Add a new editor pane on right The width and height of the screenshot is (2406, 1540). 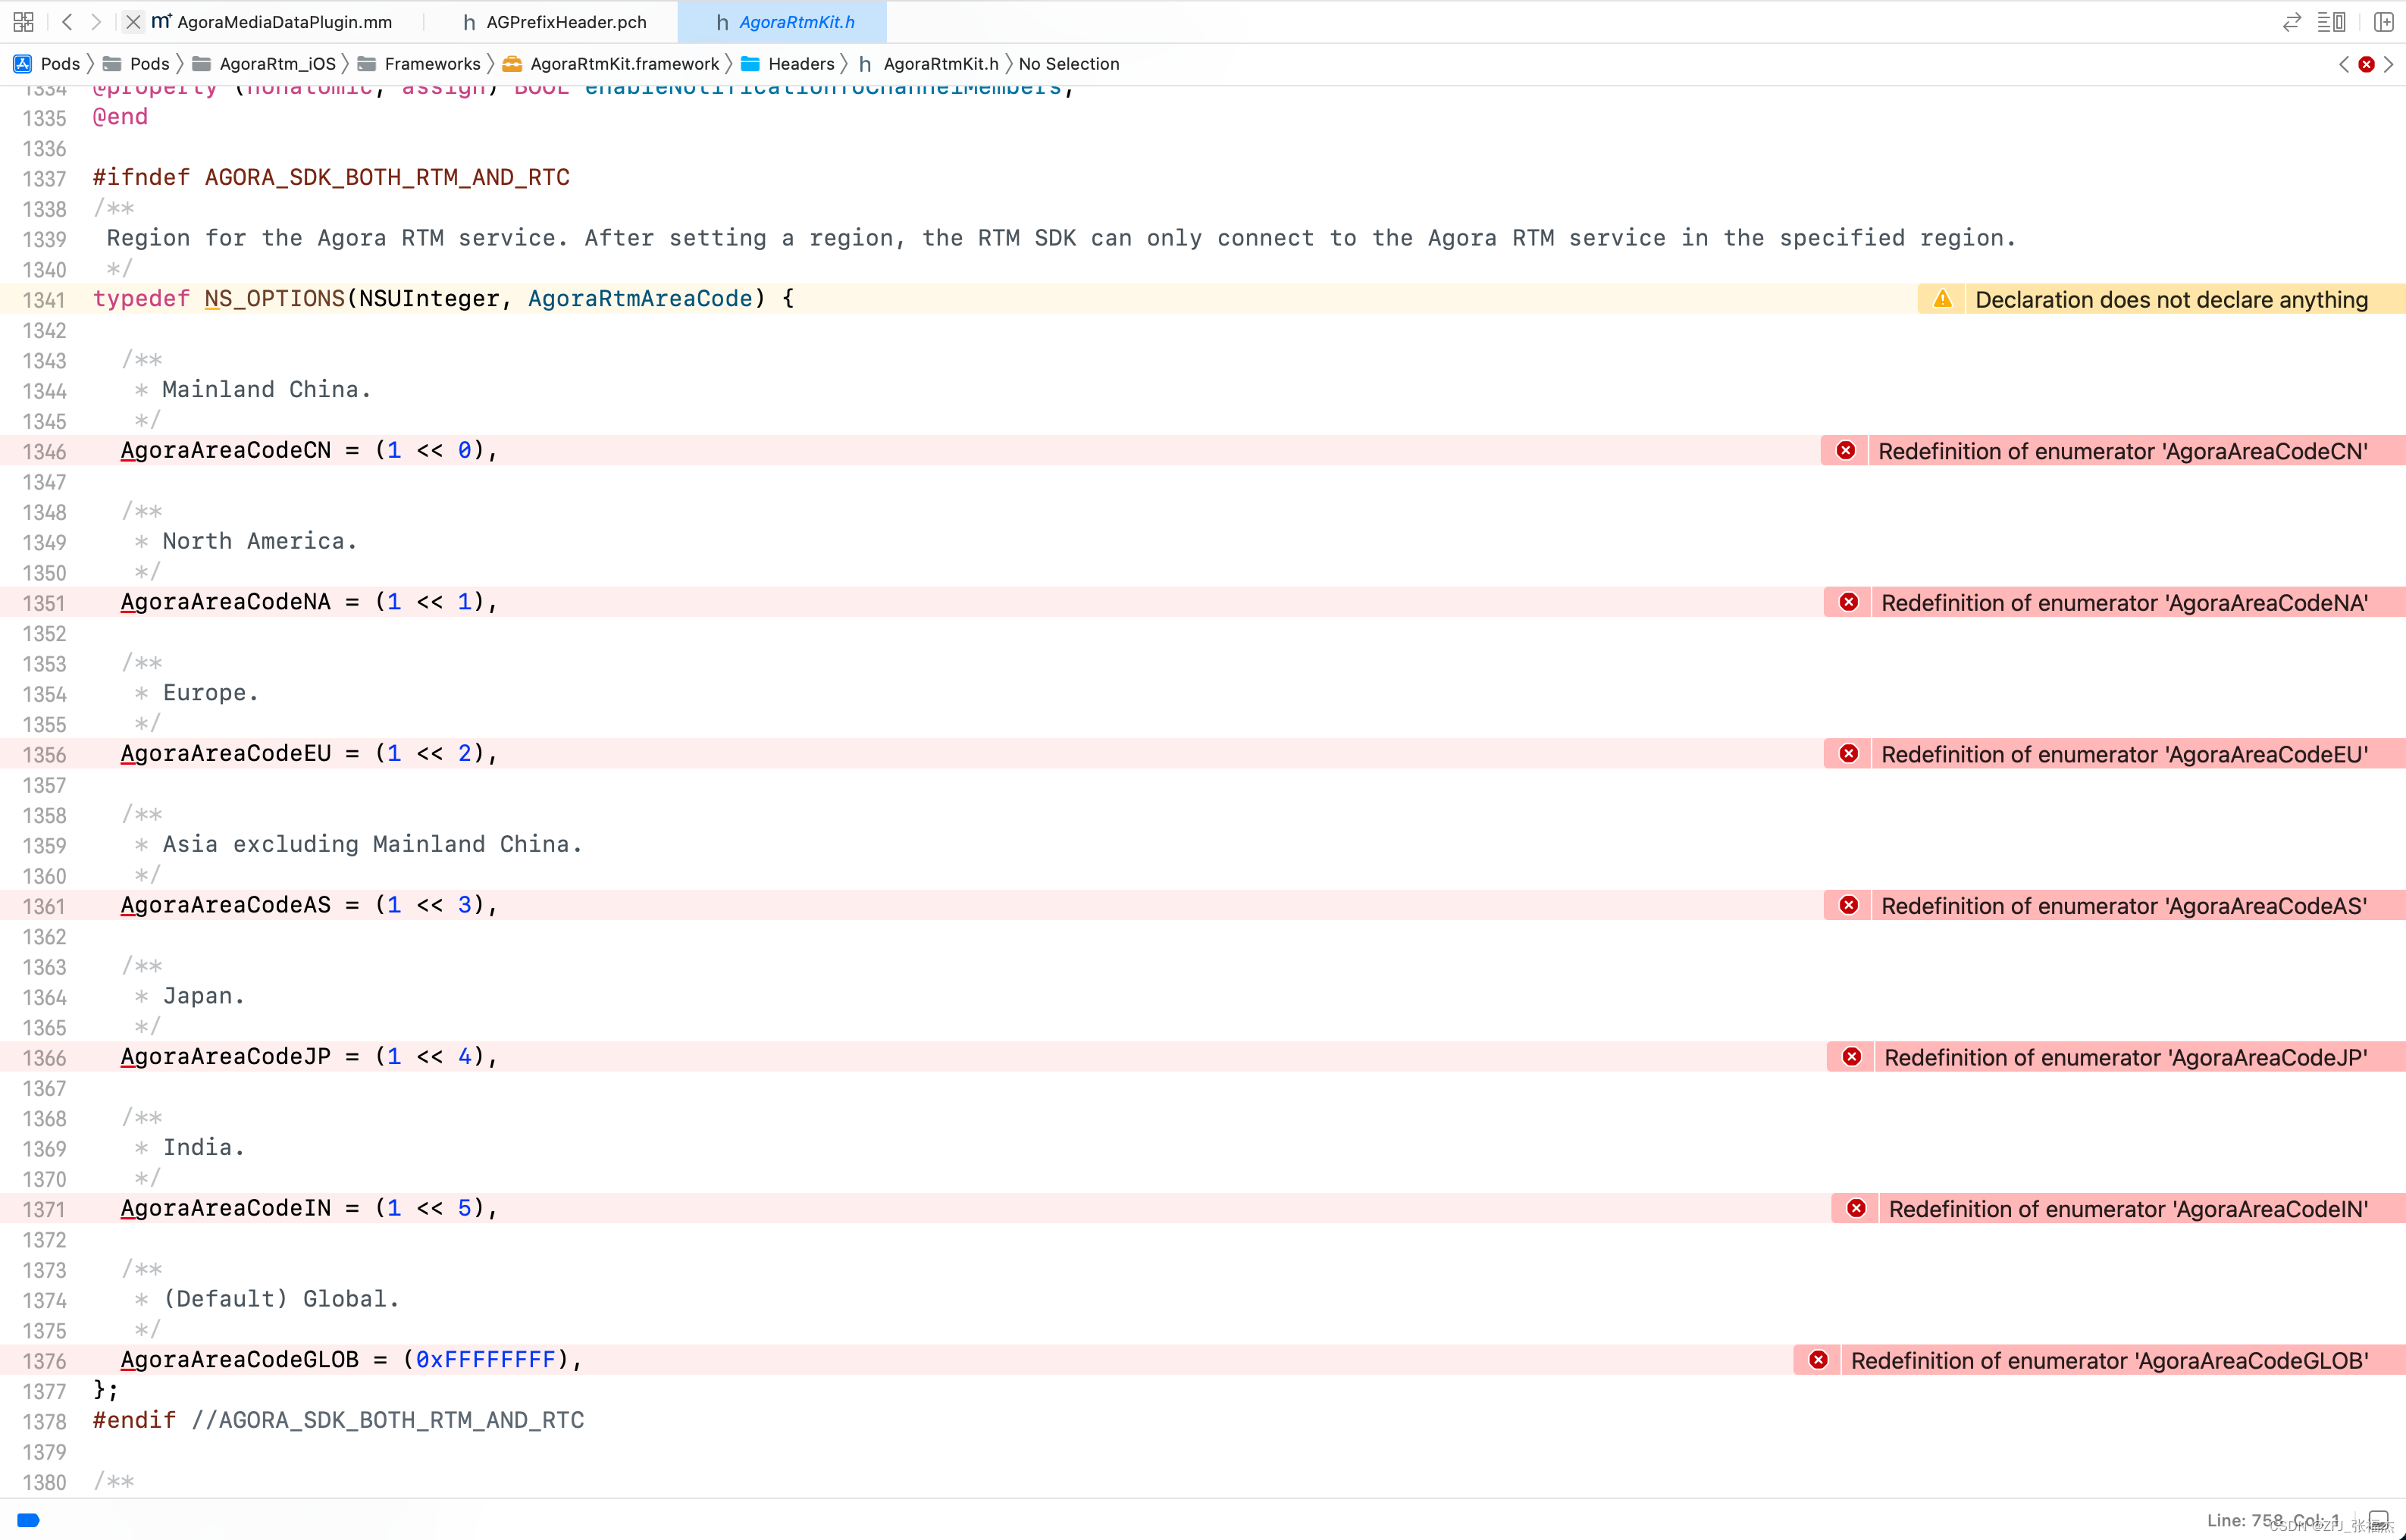click(x=2383, y=22)
